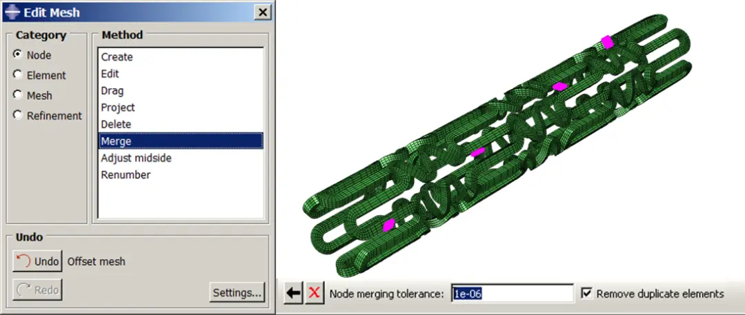Click the back arrow icon in prompt area

[x=294, y=293]
